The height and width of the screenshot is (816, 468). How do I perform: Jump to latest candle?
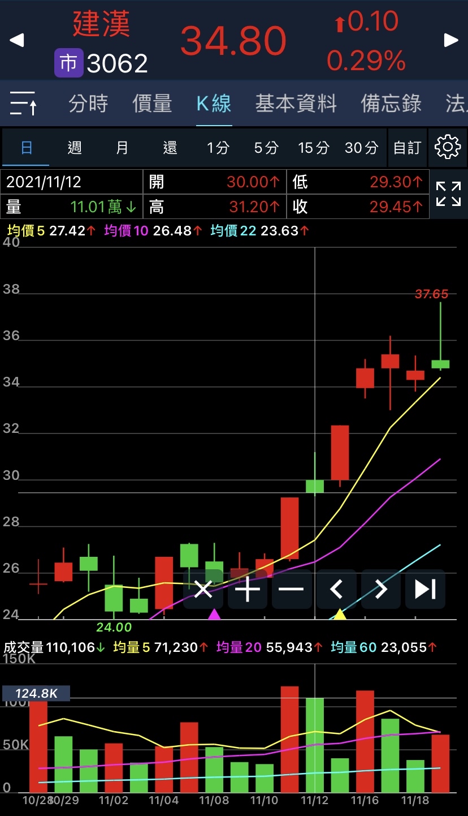click(425, 589)
